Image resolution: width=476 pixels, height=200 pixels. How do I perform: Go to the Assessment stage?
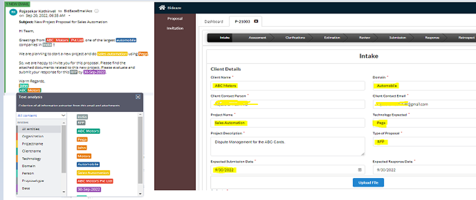point(257,38)
